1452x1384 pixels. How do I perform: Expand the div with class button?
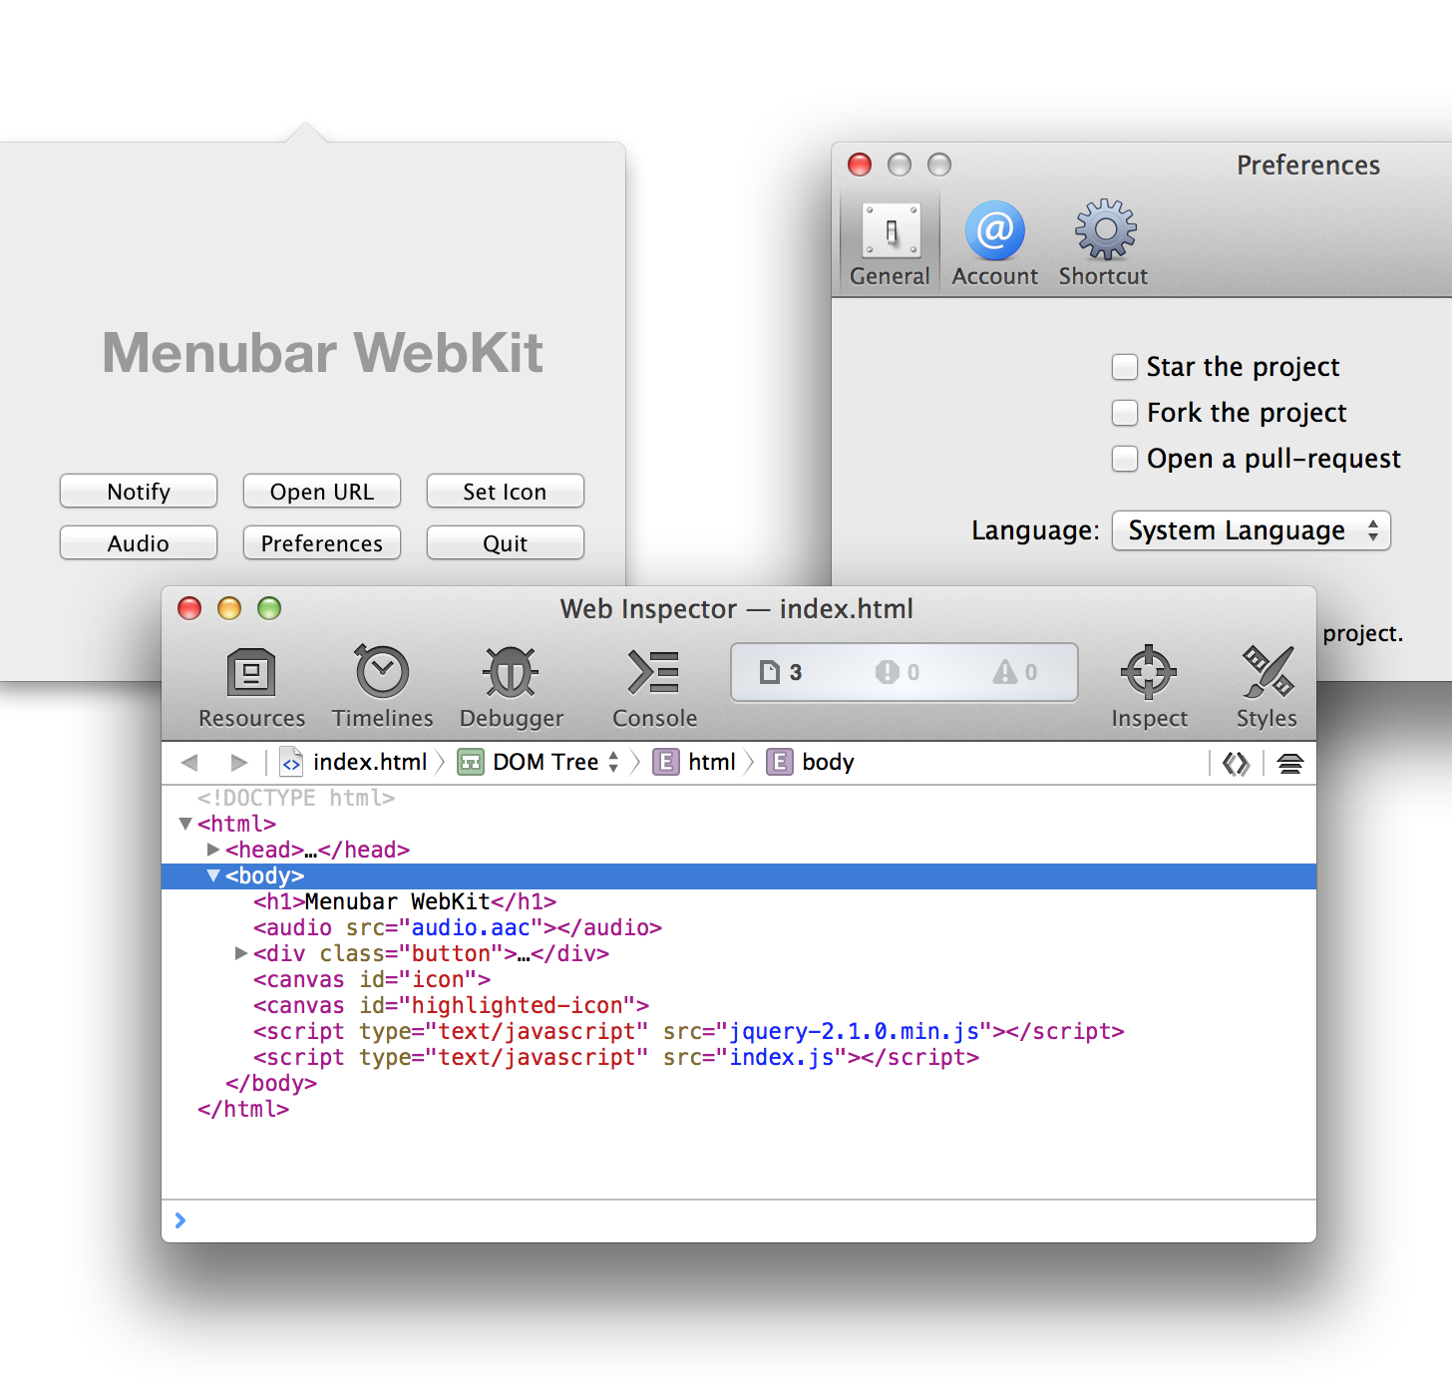click(x=240, y=953)
